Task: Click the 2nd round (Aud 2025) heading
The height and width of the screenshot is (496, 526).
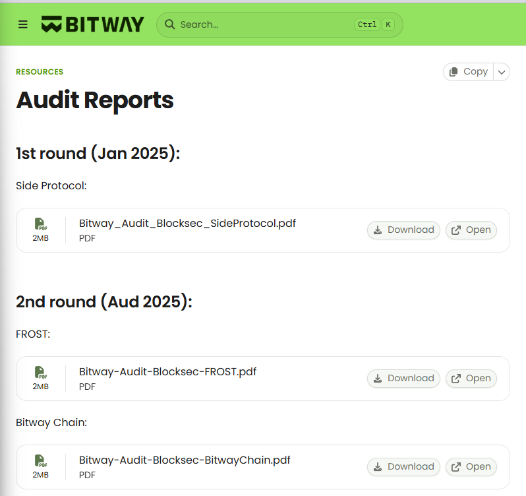Action: tap(104, 301)
